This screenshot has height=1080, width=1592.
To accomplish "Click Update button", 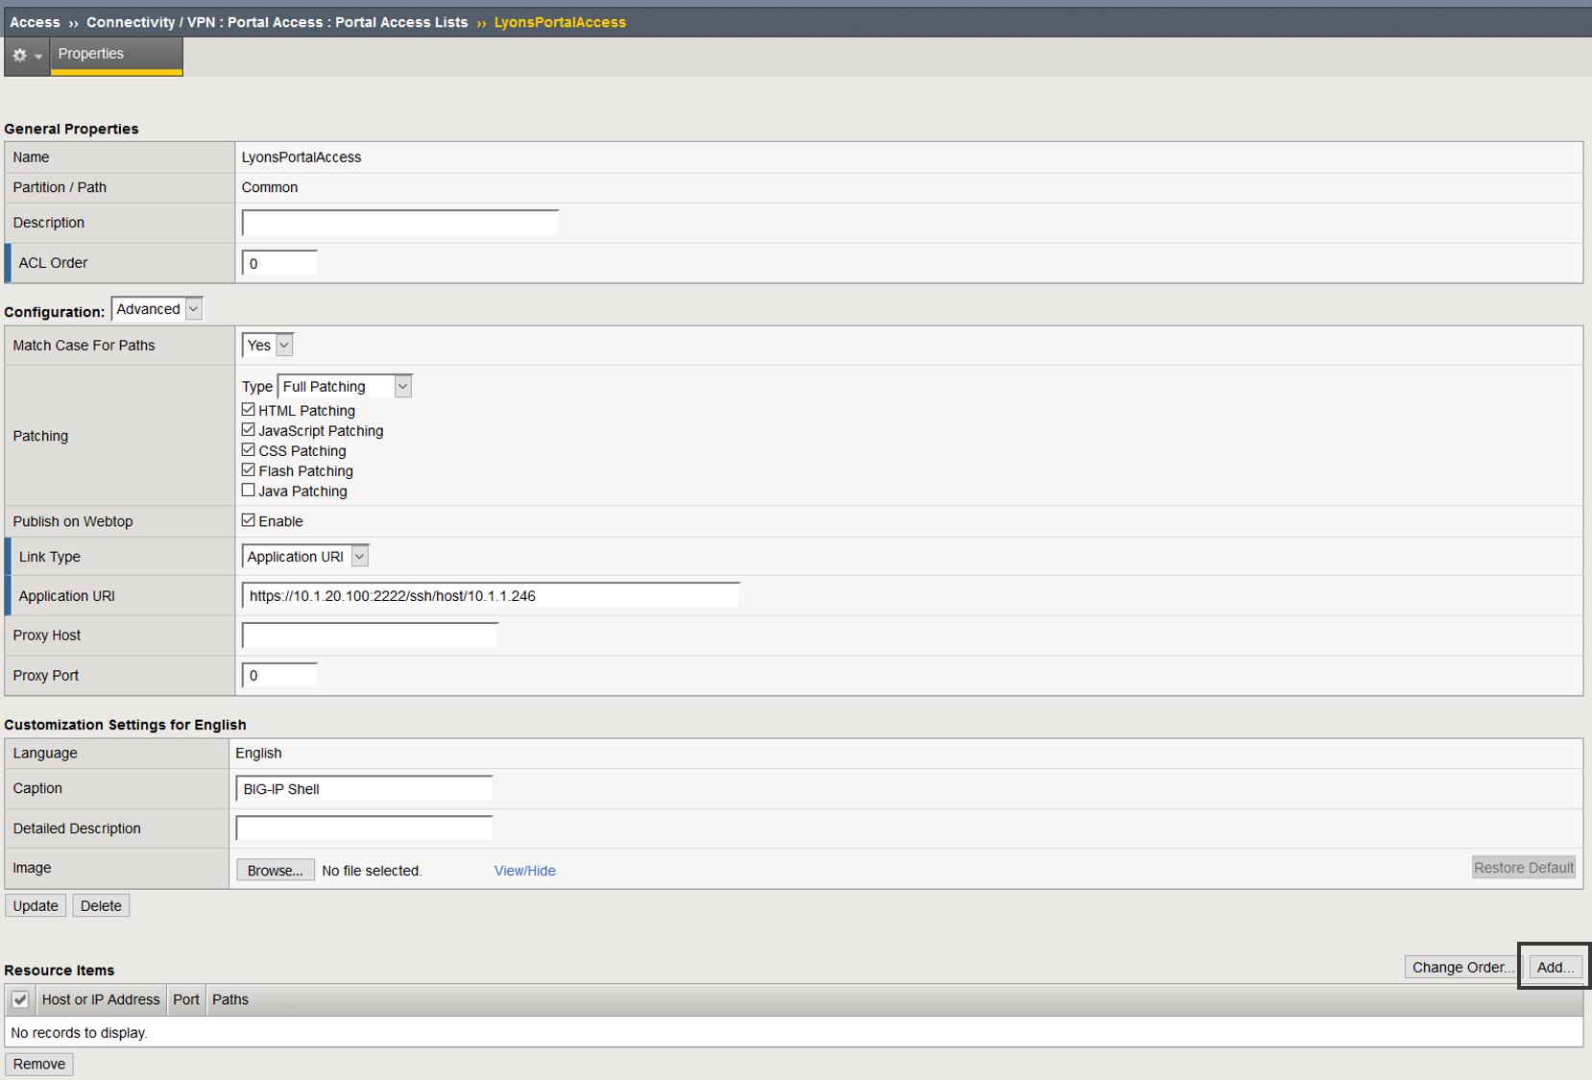I will coord(36,906).
